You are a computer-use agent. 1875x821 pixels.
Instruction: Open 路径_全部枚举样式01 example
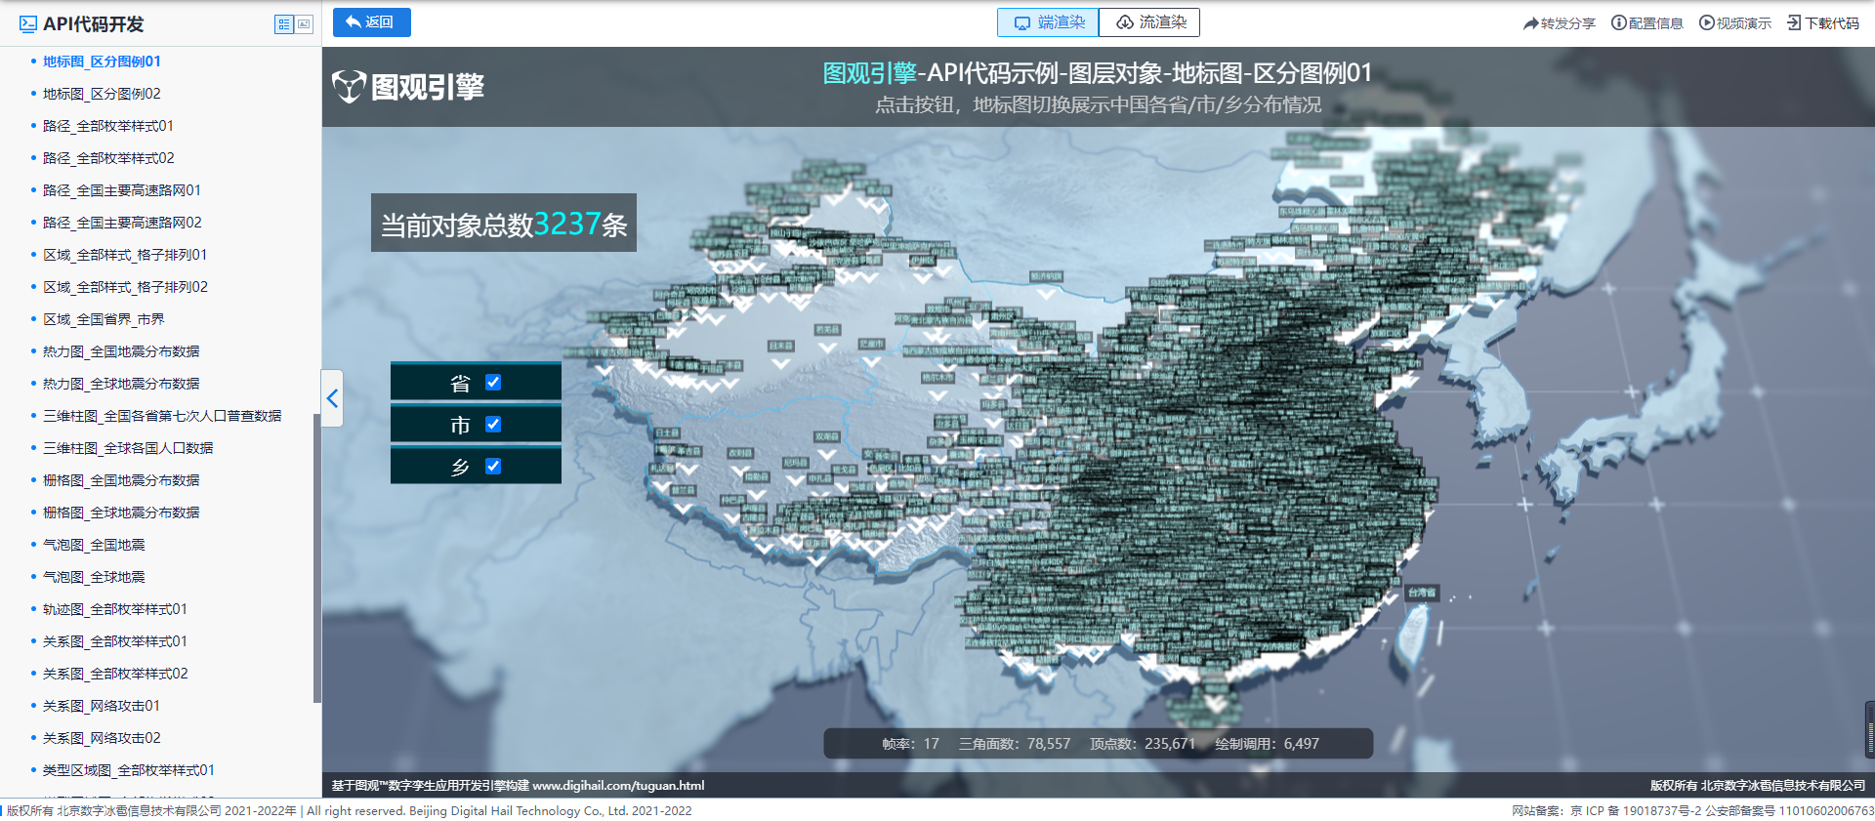pos(108,126)
